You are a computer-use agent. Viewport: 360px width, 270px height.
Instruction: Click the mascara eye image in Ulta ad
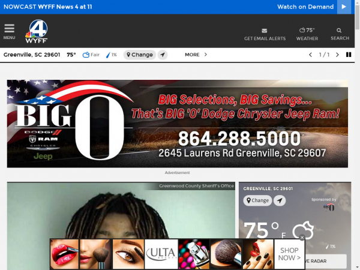[128, 254]
